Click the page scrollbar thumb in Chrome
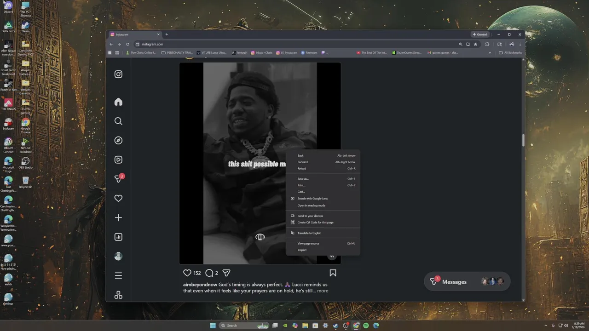The width and height of the screenshot is (589, 331). click(x=523, y=140)
